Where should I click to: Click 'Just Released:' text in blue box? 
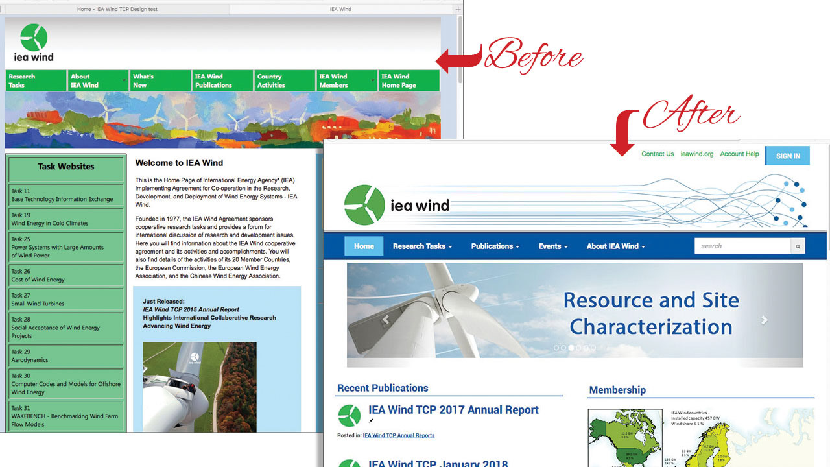(164, 302)
